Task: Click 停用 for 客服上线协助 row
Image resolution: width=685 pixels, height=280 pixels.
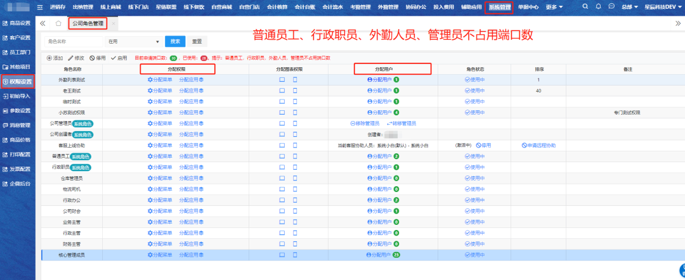Action: (483, 145)
